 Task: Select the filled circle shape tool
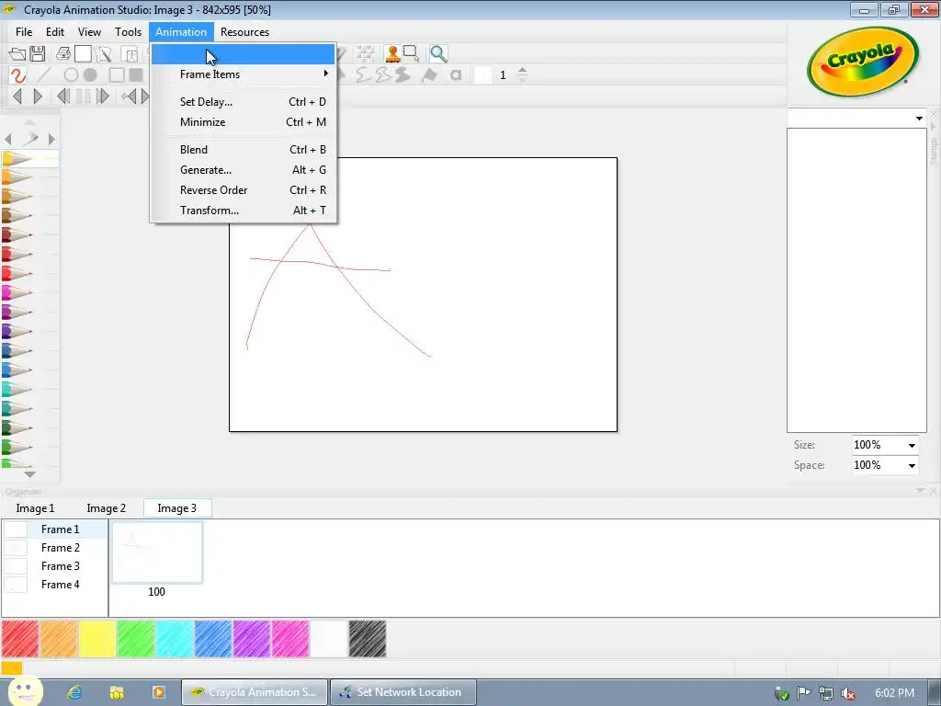(90, 75)
